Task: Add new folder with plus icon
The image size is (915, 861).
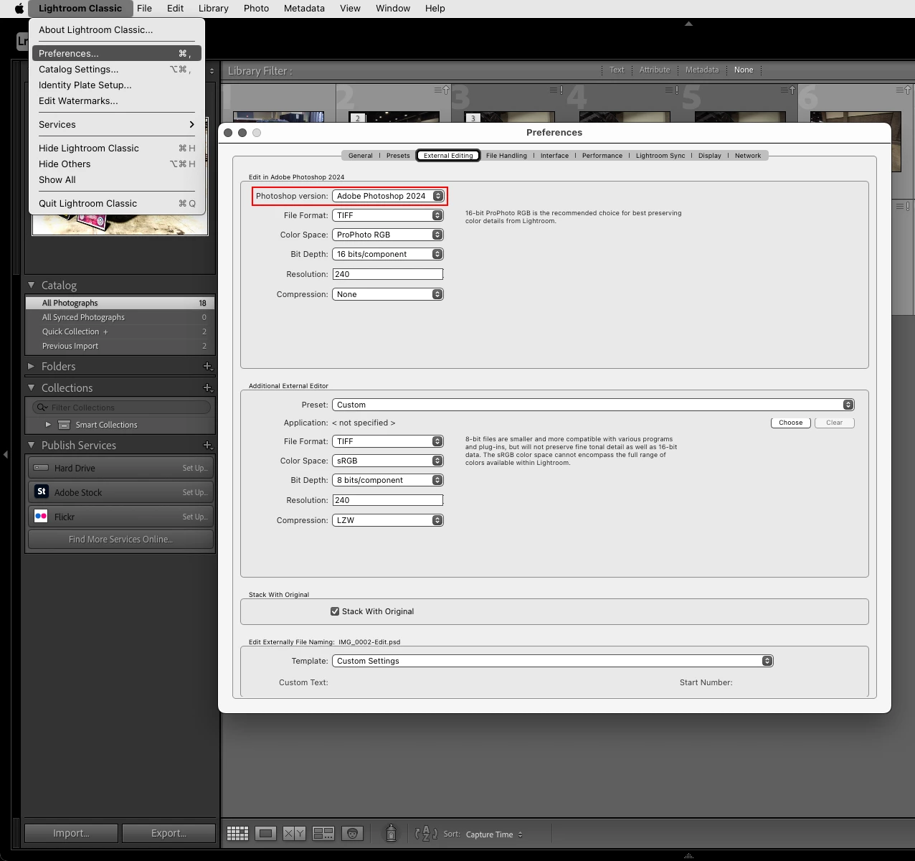Action: (207, 366)
